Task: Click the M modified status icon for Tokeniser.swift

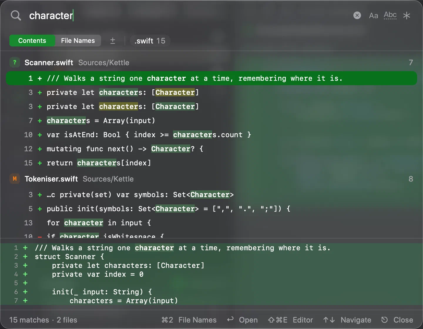Action: (15, 179)
